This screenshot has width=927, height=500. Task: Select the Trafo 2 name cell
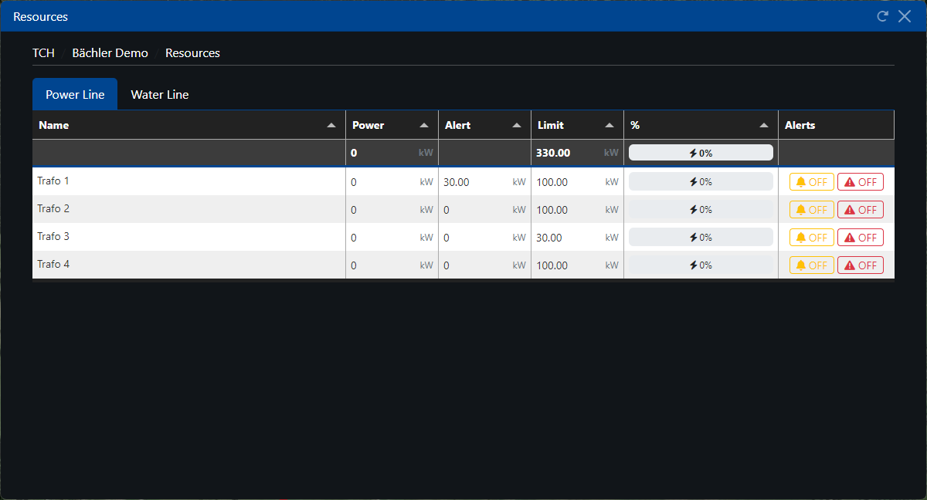click(189, 209)
